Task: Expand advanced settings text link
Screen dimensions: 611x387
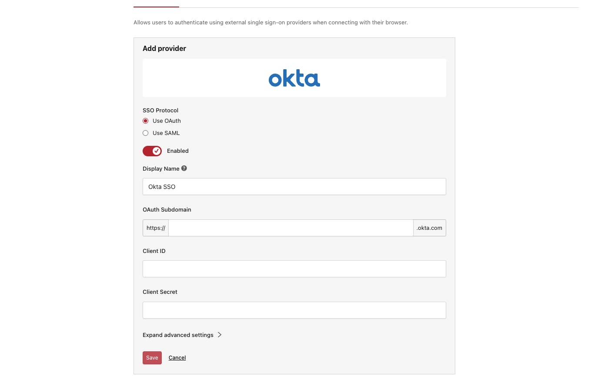Action: coord(178,335)
